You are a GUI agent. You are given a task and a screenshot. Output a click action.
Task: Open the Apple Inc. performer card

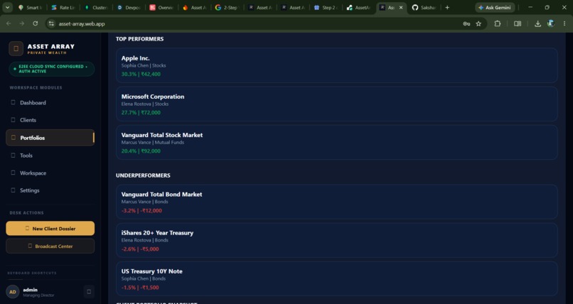[x=336, y=65]
